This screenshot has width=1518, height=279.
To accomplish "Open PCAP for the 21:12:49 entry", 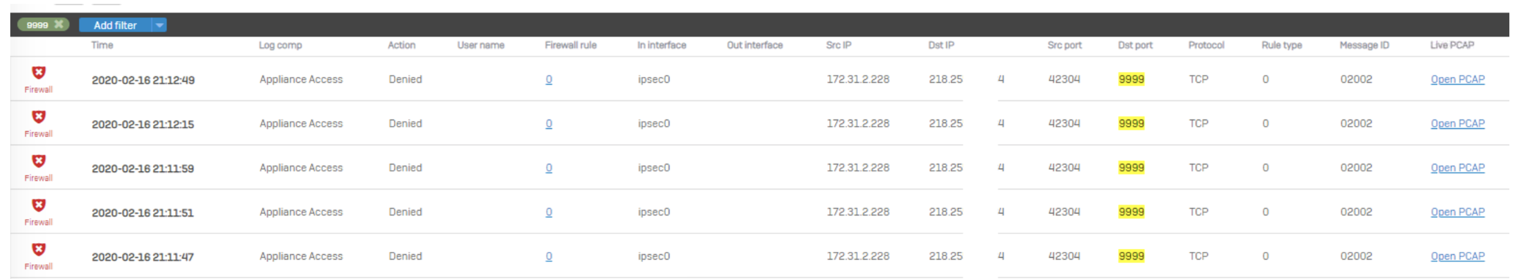I will click(1457, 79).
